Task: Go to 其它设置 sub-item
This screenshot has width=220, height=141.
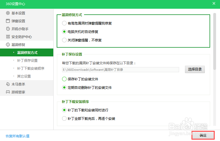Action: point(27,76)
